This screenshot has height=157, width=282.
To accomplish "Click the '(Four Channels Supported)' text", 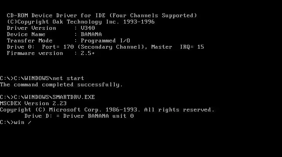I will tap(153, 15).
